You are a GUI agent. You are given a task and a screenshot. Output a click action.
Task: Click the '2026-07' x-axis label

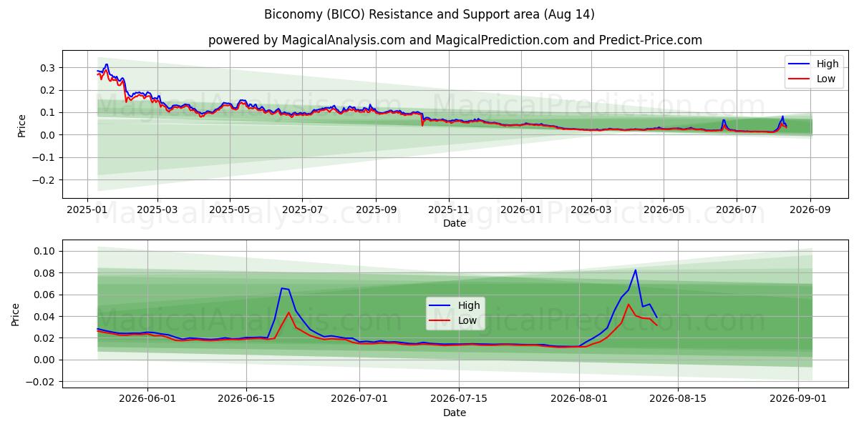pyautogui.click(x=736, y=211)
